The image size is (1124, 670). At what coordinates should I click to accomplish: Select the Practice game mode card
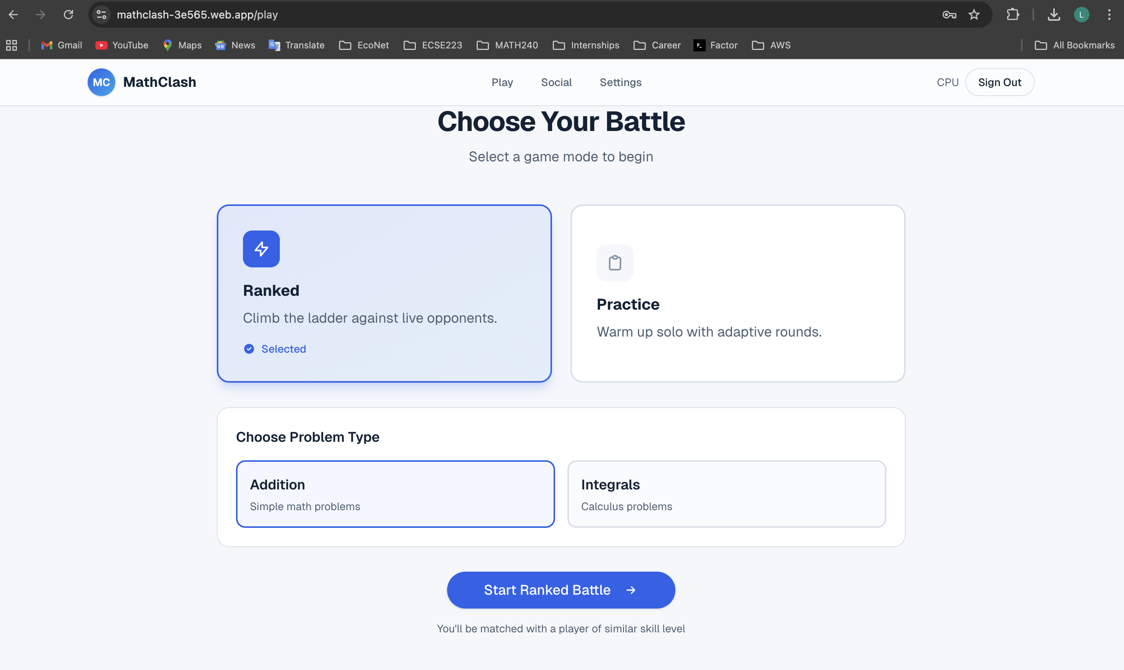tap(737, 294)
